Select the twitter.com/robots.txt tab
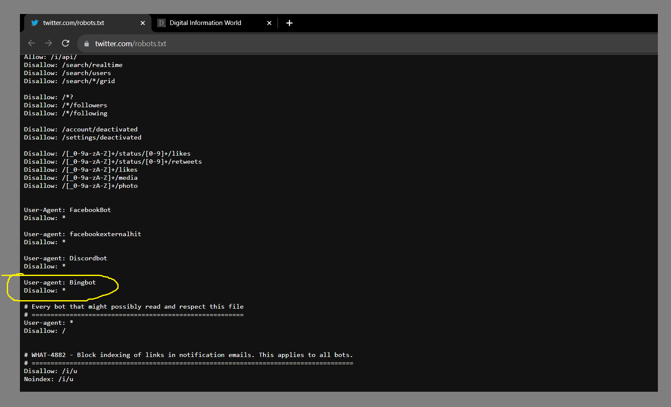Screen dimensions: 671x407 point(87,23)
